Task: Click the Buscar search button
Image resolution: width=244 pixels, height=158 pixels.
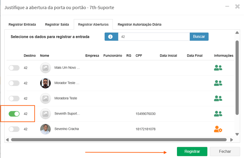Action: (x=199, y=37)
